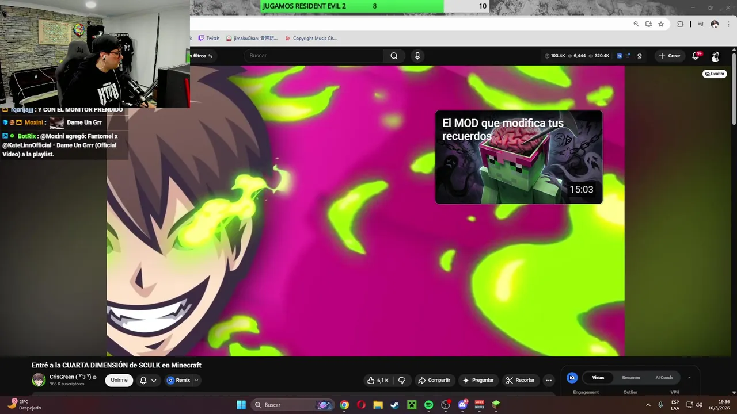Switch to the Vistas tab
The width and height of the screenshot is (737, 414).
[598, 378]
